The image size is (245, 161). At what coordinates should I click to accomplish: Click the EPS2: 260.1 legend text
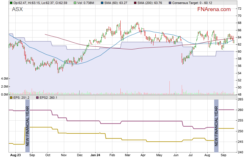coord(49,98)
